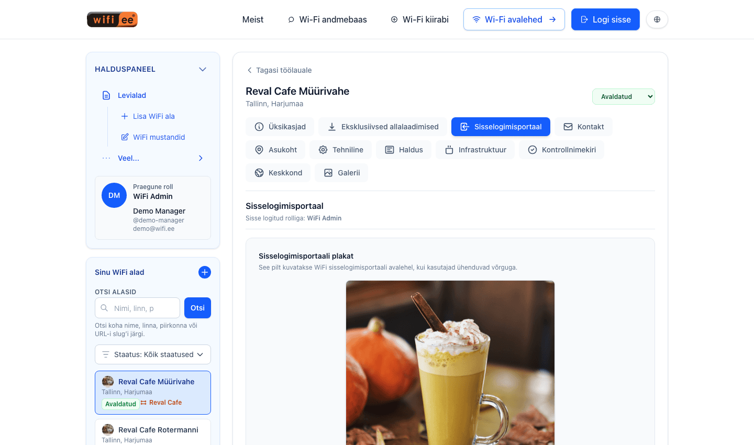Select the Reval Cafe Rotermanni list card
The image size is (754, 445).
coord(153,432)
